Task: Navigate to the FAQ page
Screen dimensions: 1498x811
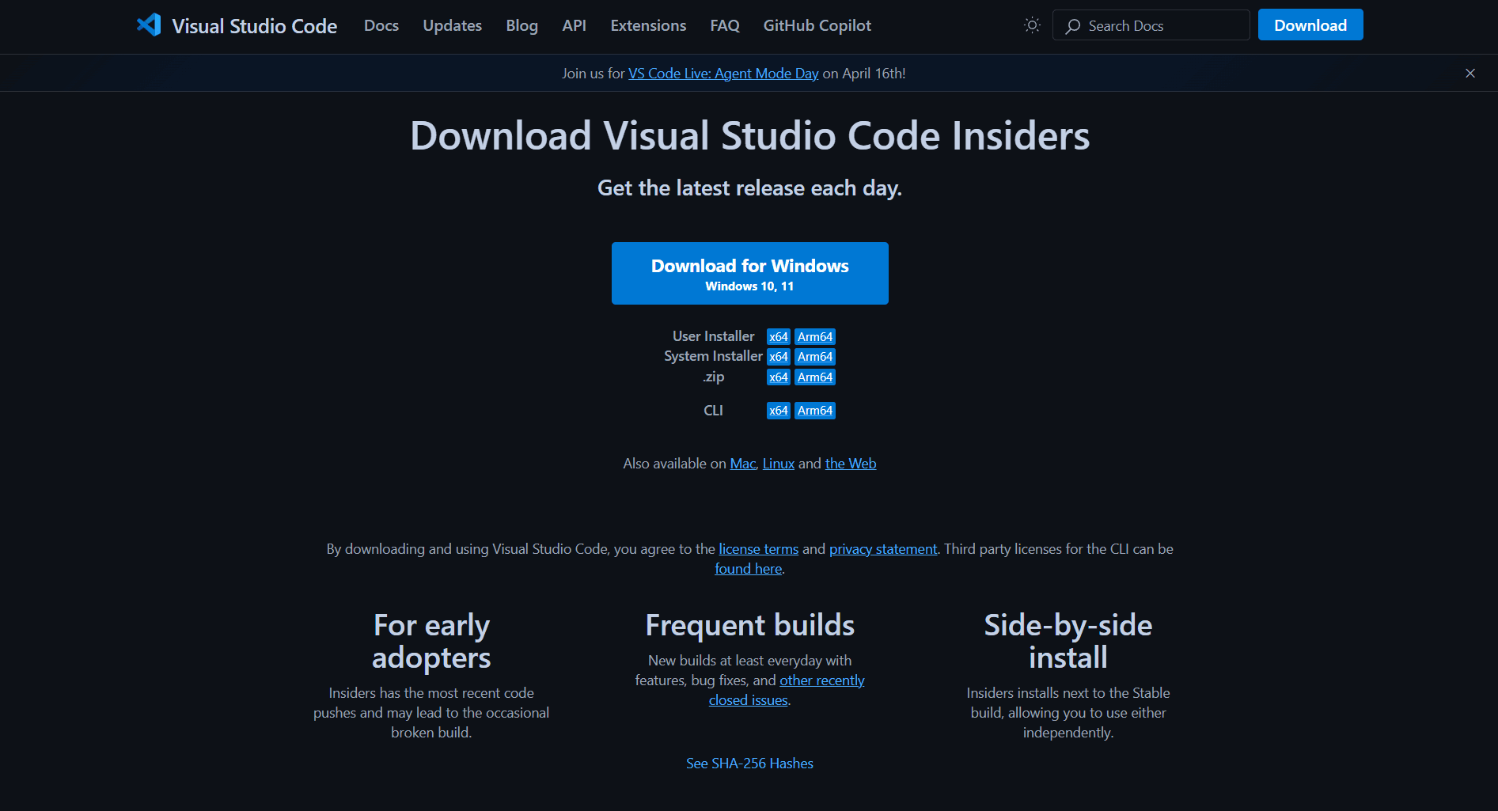Action: [x=725, y=25]
